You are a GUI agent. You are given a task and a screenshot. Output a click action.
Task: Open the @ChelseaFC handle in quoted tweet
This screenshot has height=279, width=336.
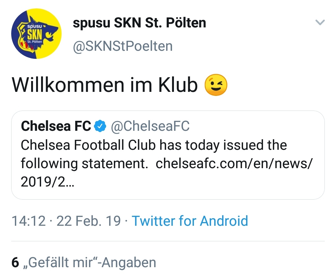150,126
